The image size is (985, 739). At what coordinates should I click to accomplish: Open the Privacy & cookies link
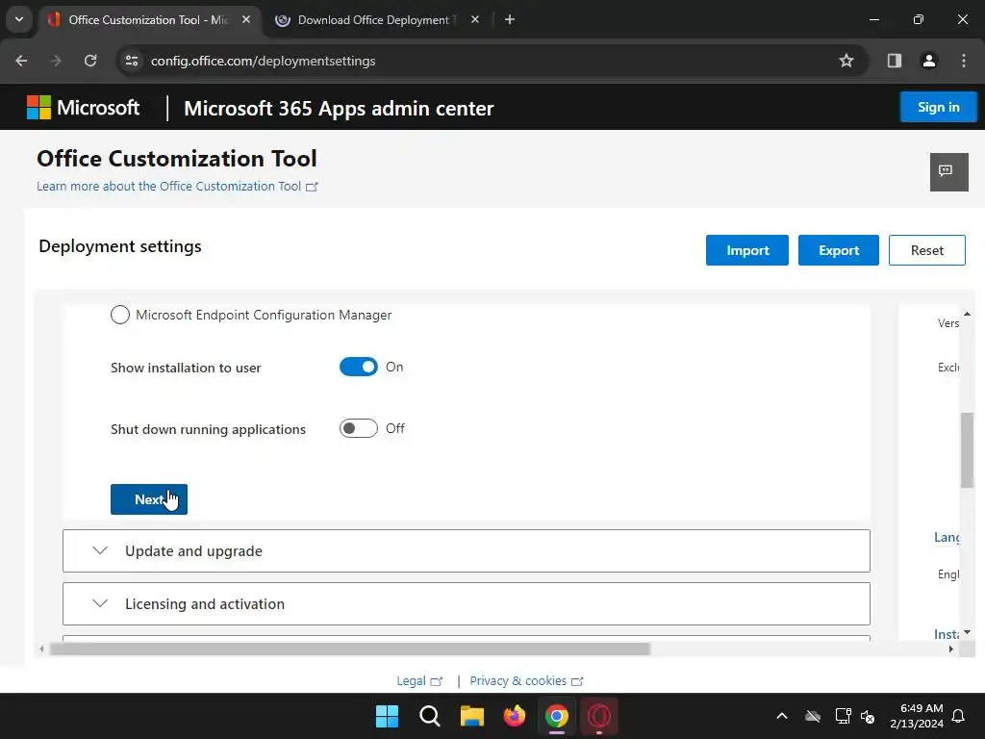[526, 680]
